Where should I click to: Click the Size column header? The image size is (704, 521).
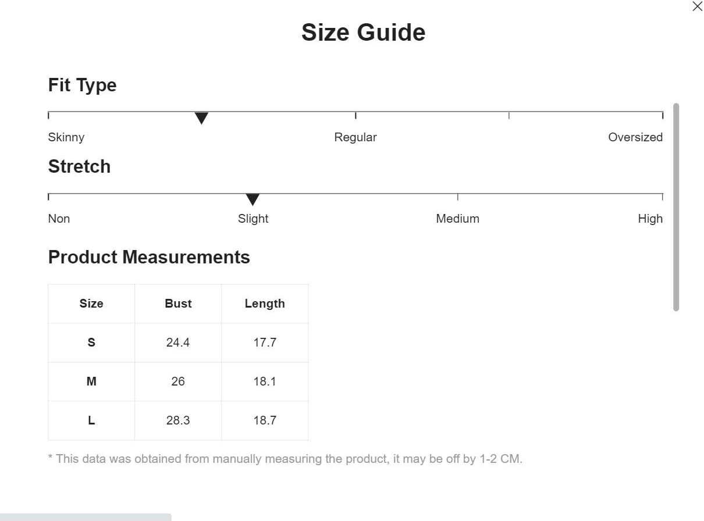tap(91, 304)
